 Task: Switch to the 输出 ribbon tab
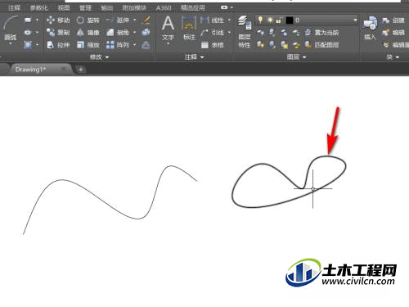(107, 7)
